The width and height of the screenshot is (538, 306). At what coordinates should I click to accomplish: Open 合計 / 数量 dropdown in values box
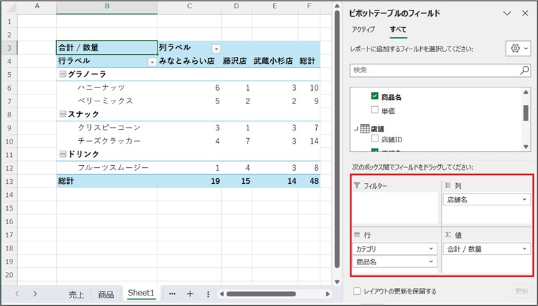point(524,248)
